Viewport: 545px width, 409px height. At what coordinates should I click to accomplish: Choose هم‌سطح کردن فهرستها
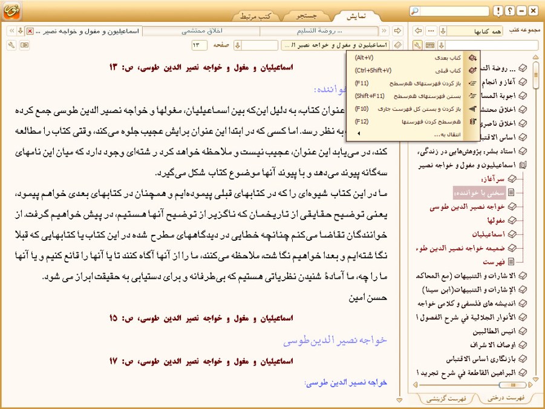pyautogui.click(x=413, y=122)
